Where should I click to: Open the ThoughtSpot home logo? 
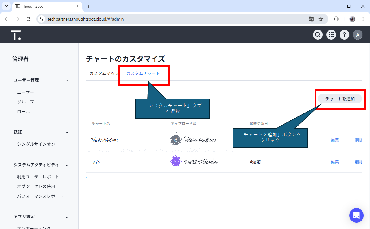click(16, 35)
